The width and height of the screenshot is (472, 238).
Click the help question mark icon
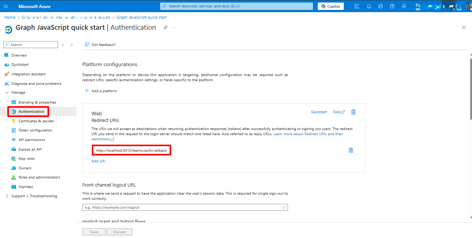[x=392, y=6]
